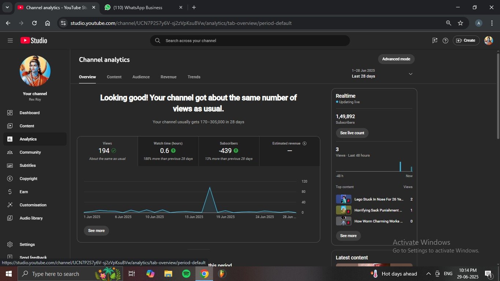Click See live count button
500x281 pixels.
point(352,133)
